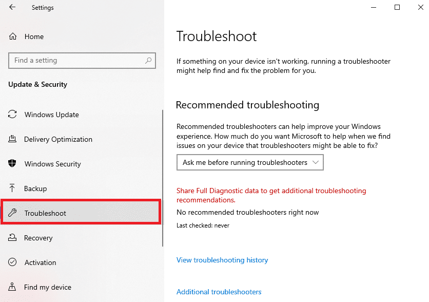The image size is (429, 302).
Task: Click the Find my device icon
Action: tap(13, 287)
